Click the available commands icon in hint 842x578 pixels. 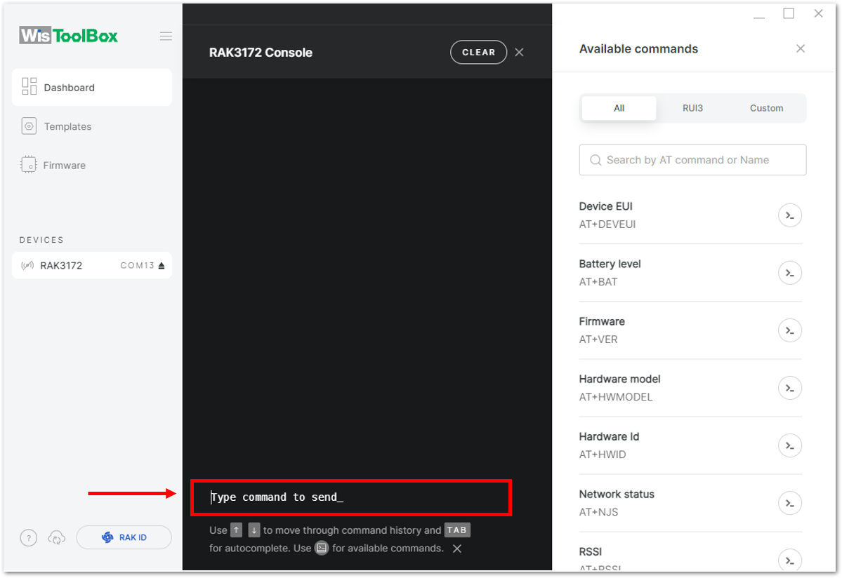click(x=322, y=548)
